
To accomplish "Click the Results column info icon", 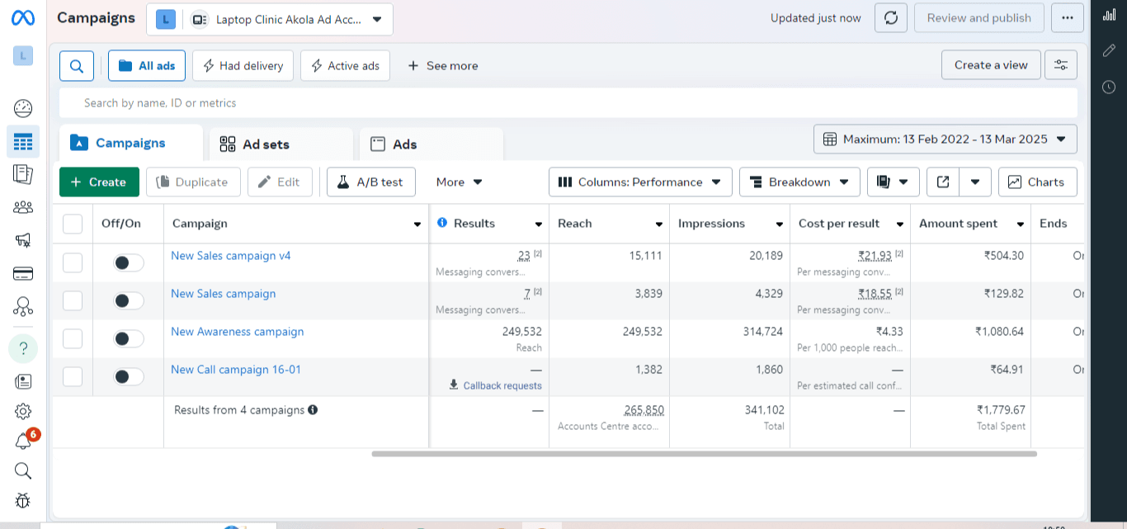I will click(x=441, y=223).
